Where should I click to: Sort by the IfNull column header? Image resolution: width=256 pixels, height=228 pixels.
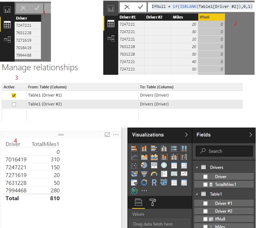point(211,17)
